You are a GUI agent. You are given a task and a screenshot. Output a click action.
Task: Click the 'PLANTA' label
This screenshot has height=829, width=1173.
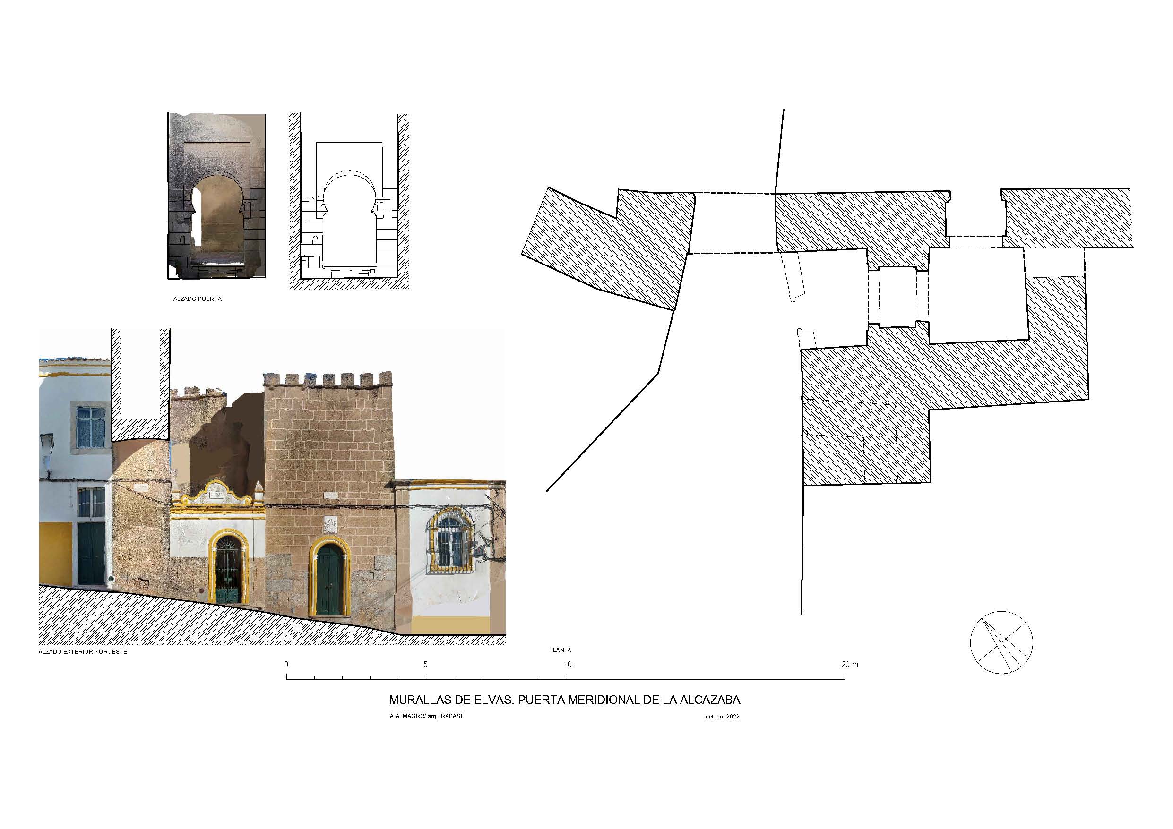[560, 650]
